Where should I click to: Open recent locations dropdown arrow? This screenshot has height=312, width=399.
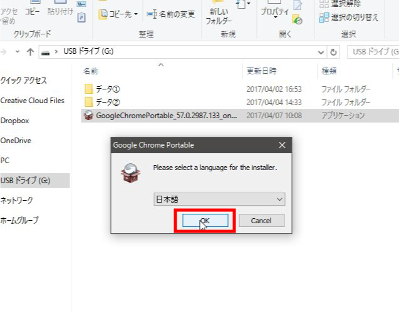[18, 51]
